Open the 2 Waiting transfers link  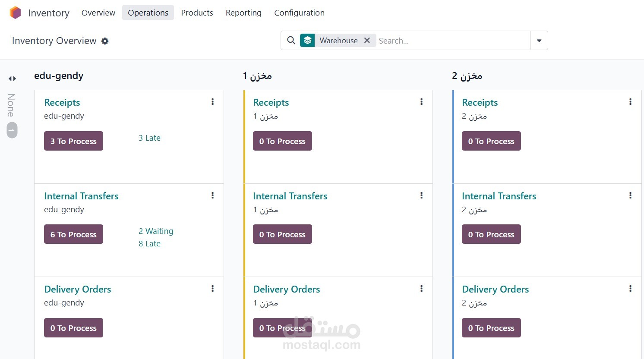(156, 231)
